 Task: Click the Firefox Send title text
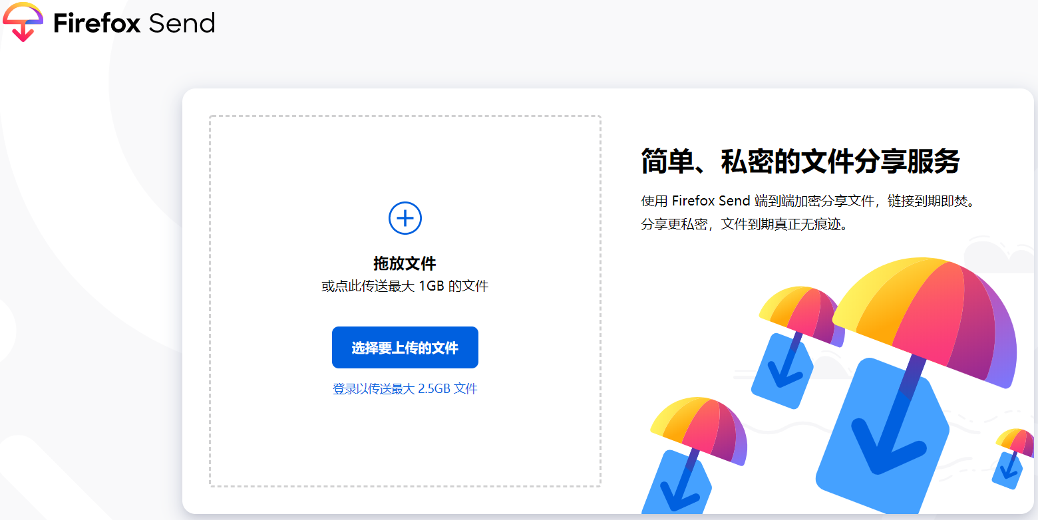point(134,23)
